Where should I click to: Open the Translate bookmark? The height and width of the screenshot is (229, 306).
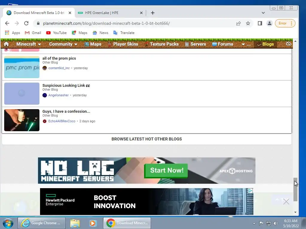click(124, 33)
